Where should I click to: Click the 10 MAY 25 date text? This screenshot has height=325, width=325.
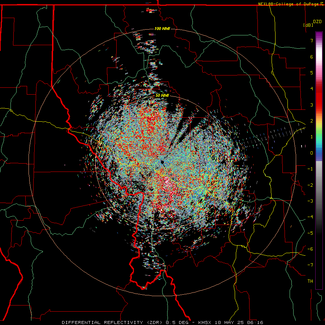(x=230, y=322)
